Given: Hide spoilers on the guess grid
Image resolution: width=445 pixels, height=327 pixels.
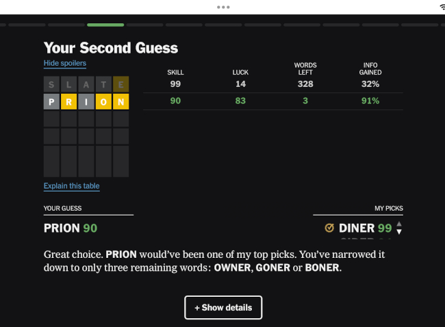Looking at the screenshot, I should tap(65, 63).
